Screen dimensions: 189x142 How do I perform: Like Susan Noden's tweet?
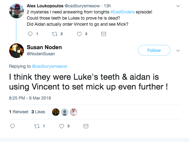[62, 126]
